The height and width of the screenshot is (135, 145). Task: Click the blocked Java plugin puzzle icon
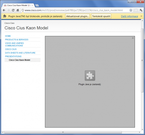90,76
